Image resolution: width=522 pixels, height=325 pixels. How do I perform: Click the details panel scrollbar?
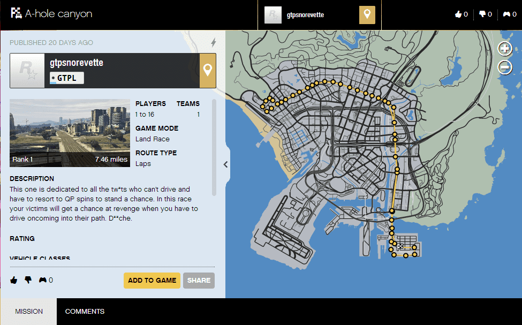point(214,148)
